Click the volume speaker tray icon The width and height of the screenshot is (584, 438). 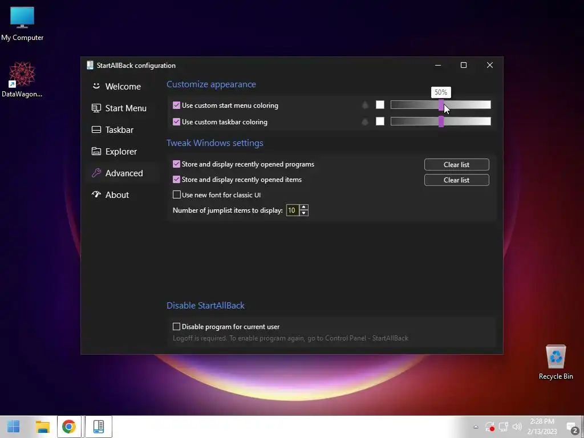tap(517, 427)
